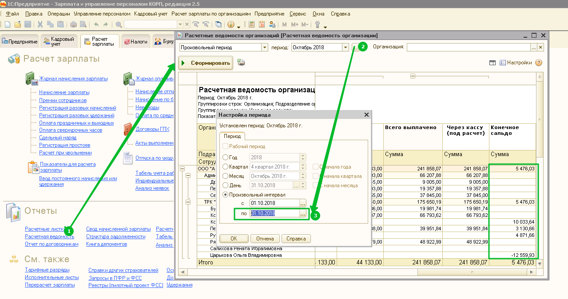Create a new document from toolbar

point(8,24)
